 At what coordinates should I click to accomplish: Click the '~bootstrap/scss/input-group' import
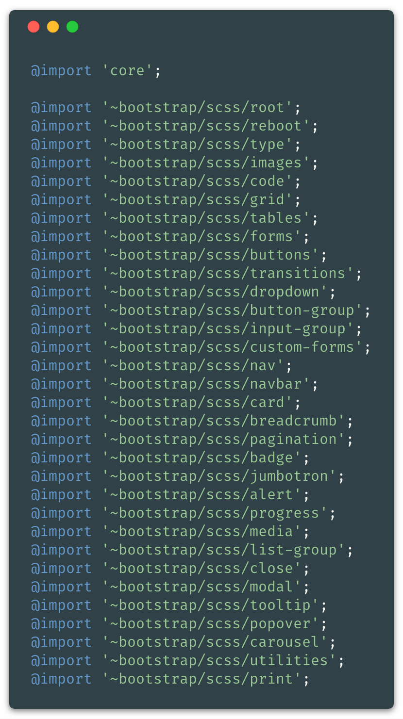click(197, 329)
